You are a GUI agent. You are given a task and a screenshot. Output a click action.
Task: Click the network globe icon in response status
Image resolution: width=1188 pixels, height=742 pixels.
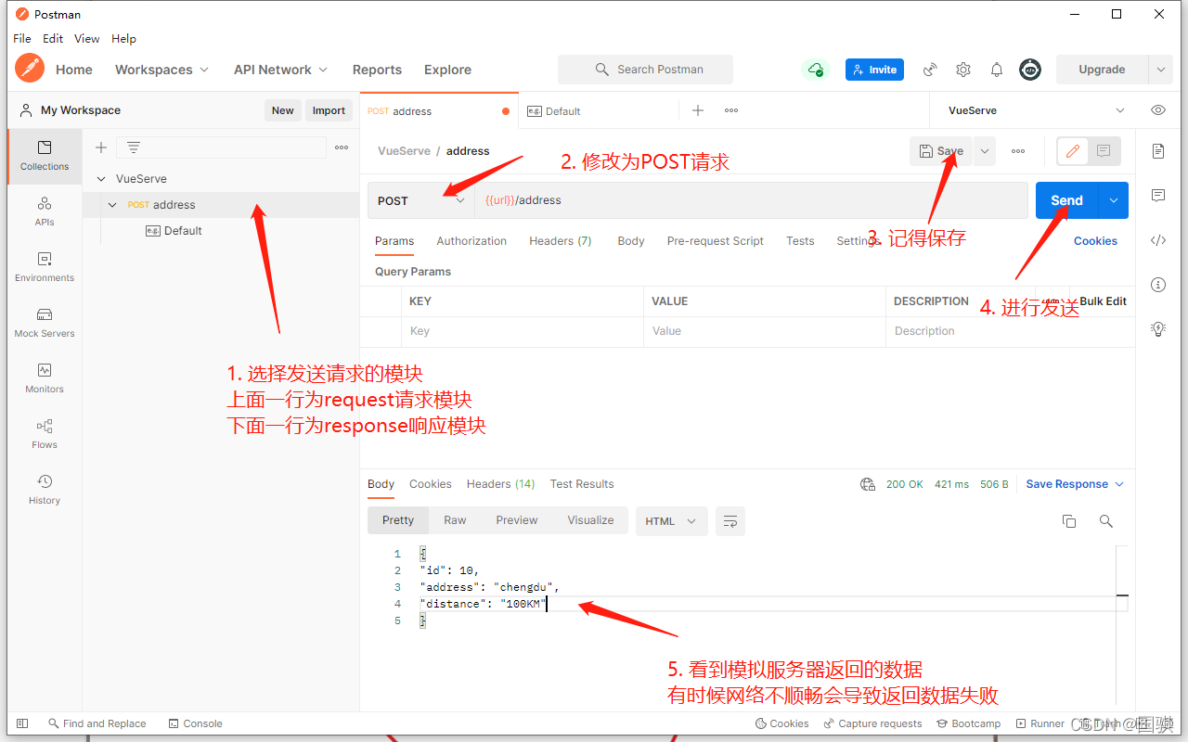868,484
